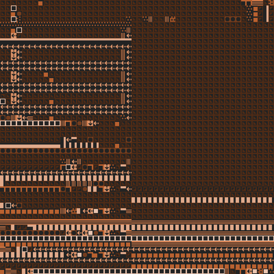The width and height of the screenshot is (274, 274).
Task: Click the left-pointing arrow beside the upper-left outlined square
Action: (14, 36)
